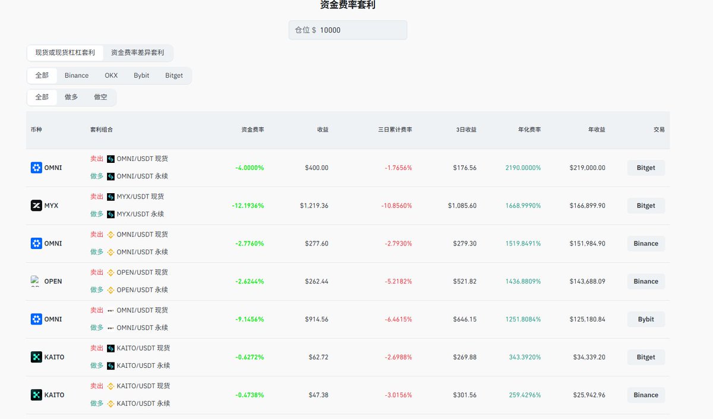Open Bybit trade for OMNI row
Image resolution: width=713 pixels, height=419 pixels.
646,319
